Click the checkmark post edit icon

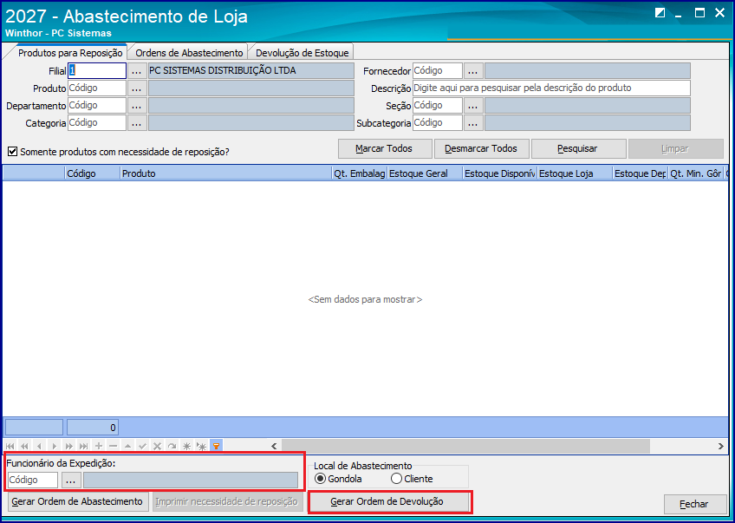142,446
